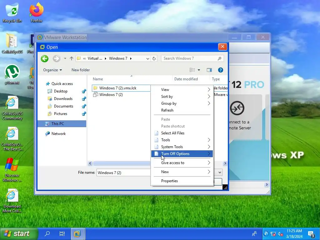Expand hidden breadcrumb path chevrons
The width and height of the screenshot is (320, 240).
pos(84,58)
